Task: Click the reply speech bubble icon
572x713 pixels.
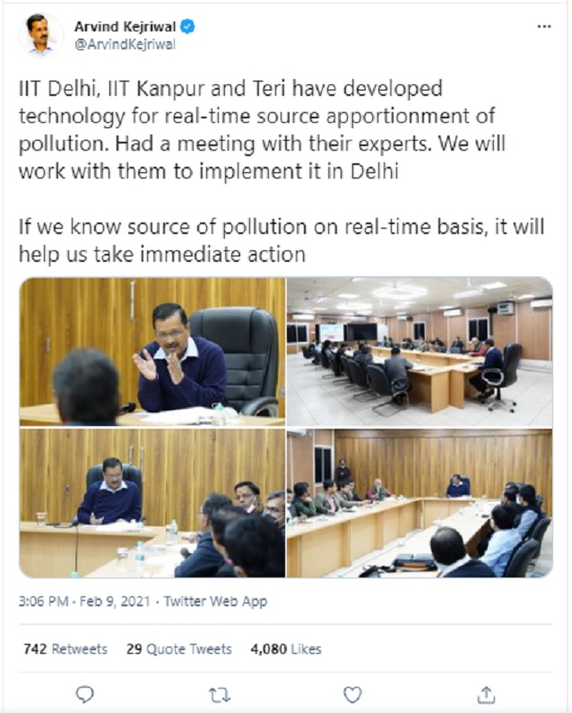Action: [x=84, y=694]
